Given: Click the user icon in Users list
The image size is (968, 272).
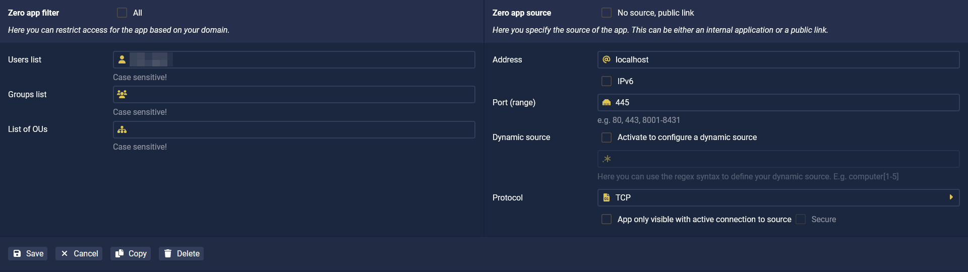Looking at the screenshot, I should tap(122, 59).
